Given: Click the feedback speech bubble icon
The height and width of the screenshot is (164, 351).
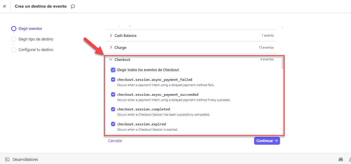Looking at the screenshot, I should point(73,6).
